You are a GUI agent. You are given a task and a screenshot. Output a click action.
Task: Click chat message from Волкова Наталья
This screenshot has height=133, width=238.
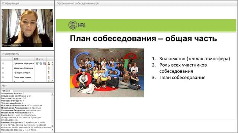click(x=13, y=98)
